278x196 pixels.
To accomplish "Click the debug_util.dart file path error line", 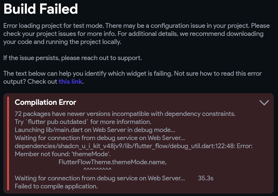I will pos(133,146).
